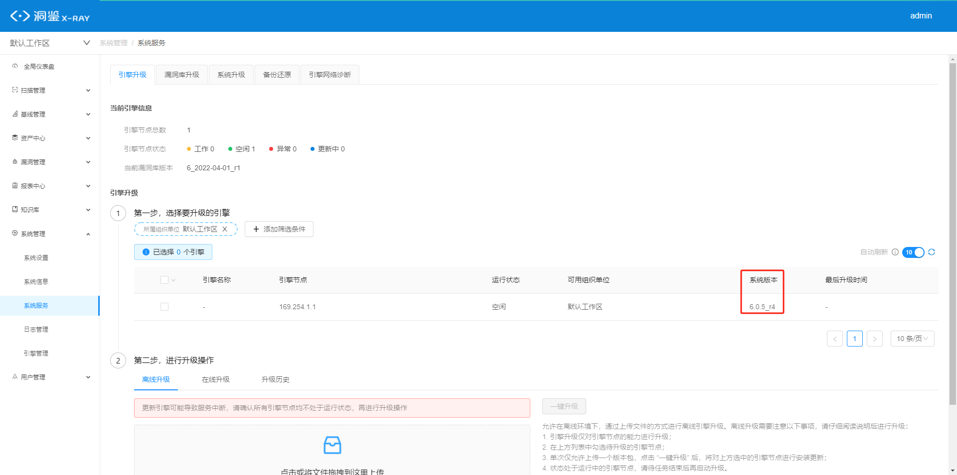Click the refresh icon beside auto-refresh toggle

(932, 252)
